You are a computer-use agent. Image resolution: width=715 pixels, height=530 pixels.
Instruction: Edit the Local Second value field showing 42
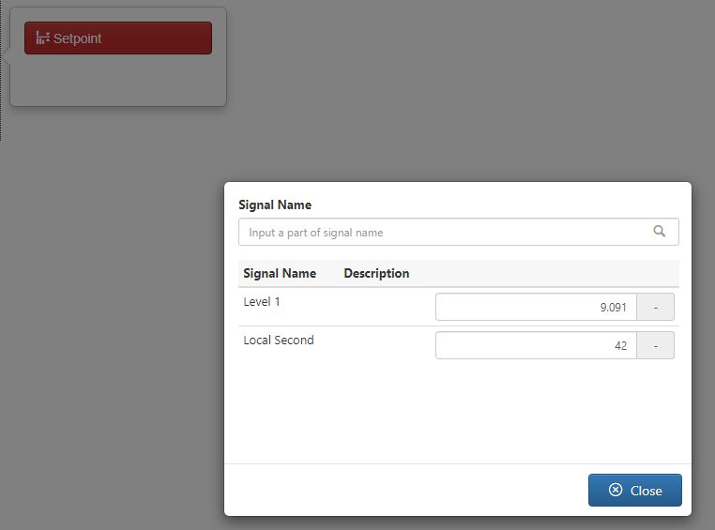(x=536, y=345)
